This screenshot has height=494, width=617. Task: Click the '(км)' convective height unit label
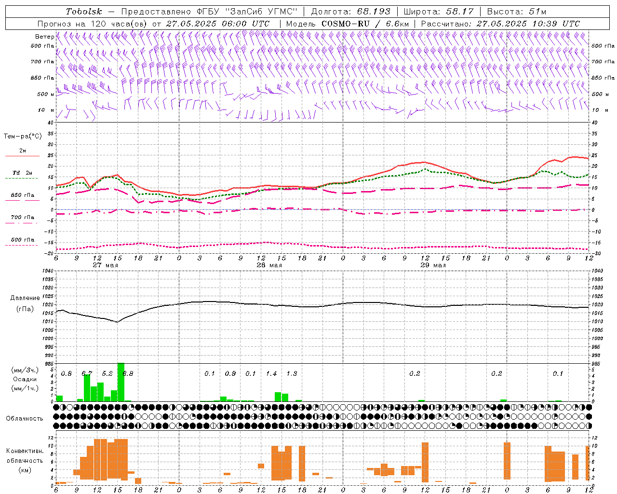(25, 469)
